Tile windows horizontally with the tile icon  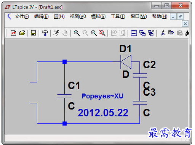134,33
